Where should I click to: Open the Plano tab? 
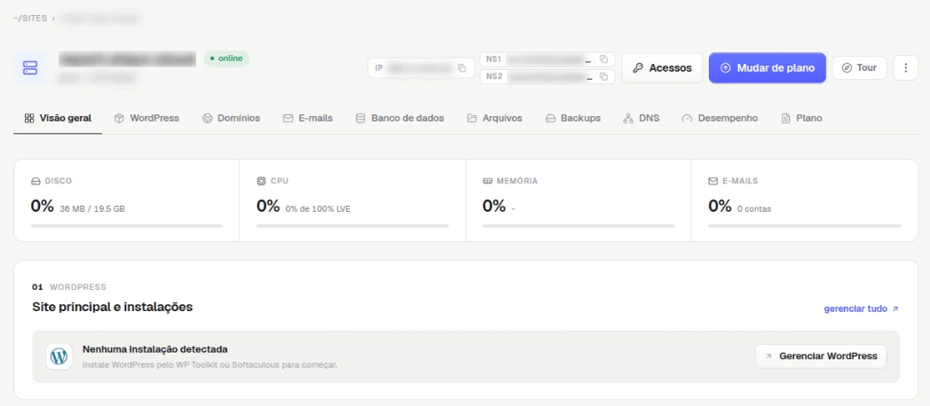tap(802, 118)
